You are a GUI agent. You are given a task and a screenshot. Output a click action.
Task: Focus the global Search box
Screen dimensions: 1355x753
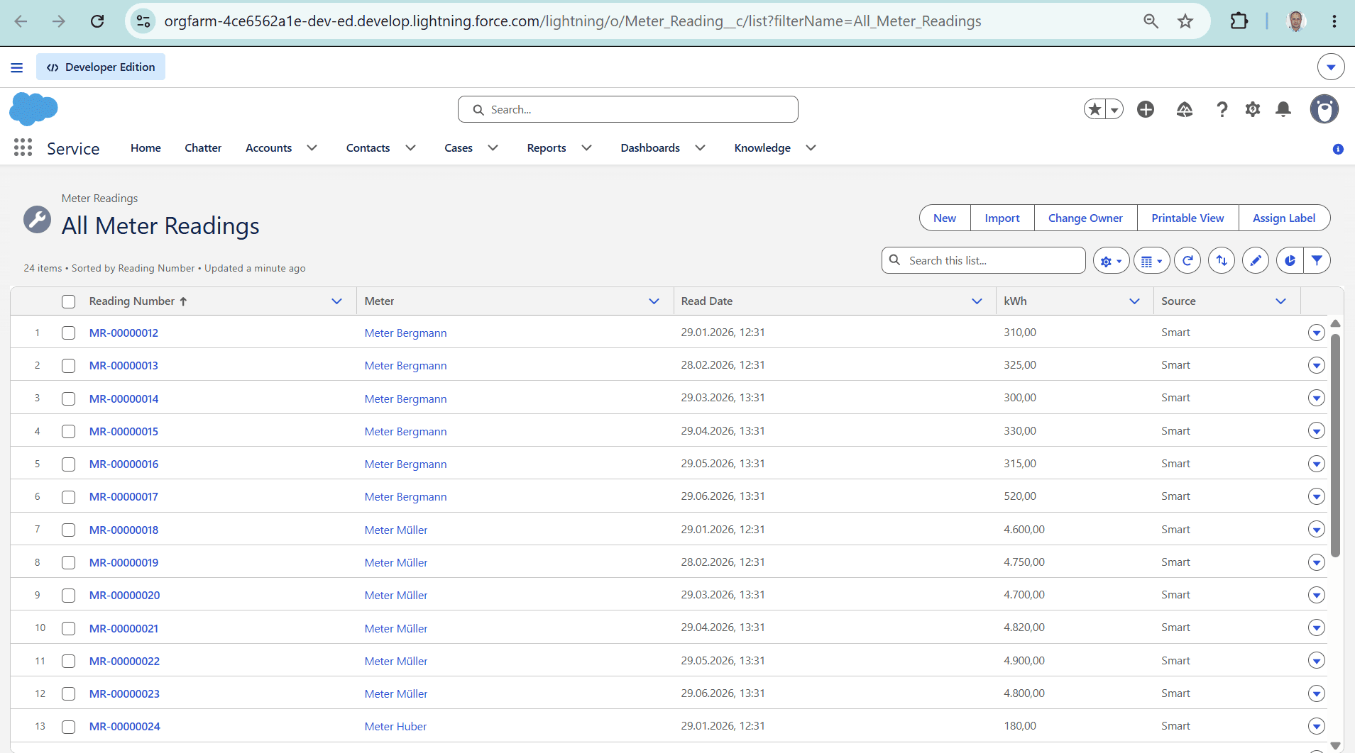point(628,109)
